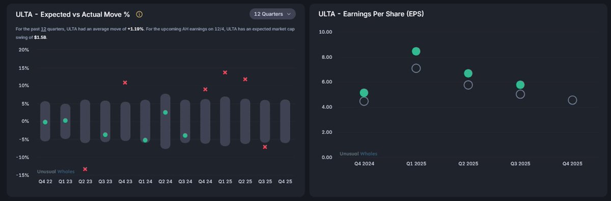Click the green actual EPS dot for Q2 2025
The width and height of the screenshot is (611, 201).
468,73
